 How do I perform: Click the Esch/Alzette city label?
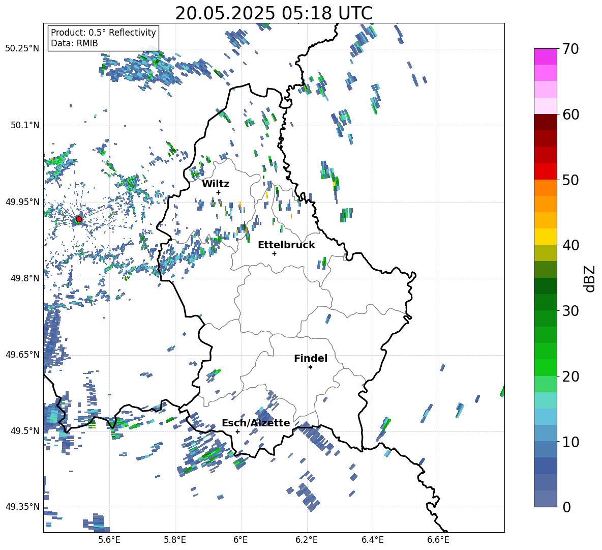(x=256, y=423)
